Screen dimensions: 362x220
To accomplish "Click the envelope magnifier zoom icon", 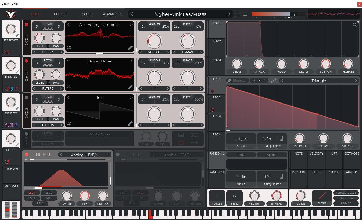I will pyautogui.click(x=355, y=25).
